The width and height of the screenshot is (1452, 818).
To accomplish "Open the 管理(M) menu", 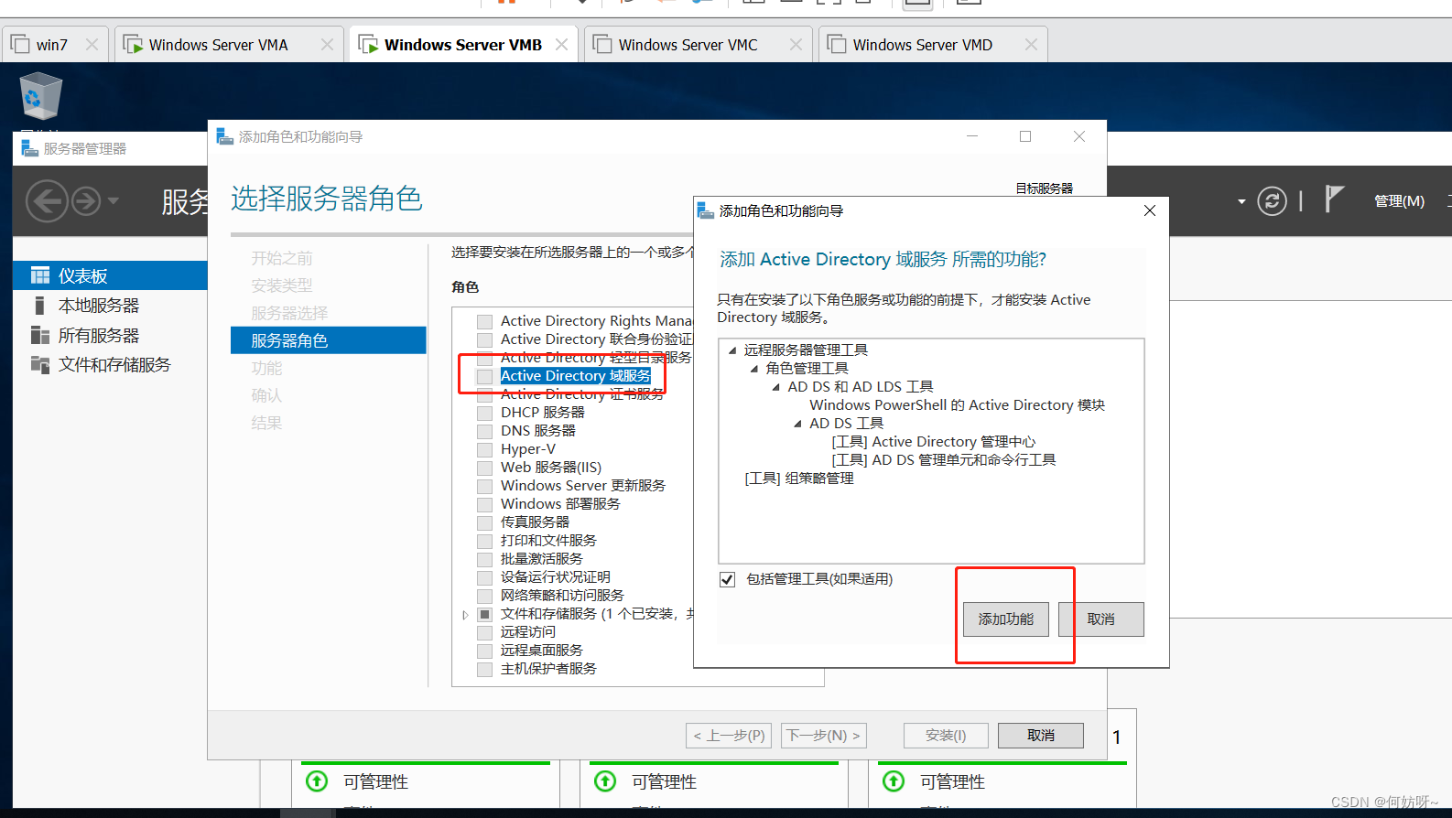I will click(x=1399, y=201).
